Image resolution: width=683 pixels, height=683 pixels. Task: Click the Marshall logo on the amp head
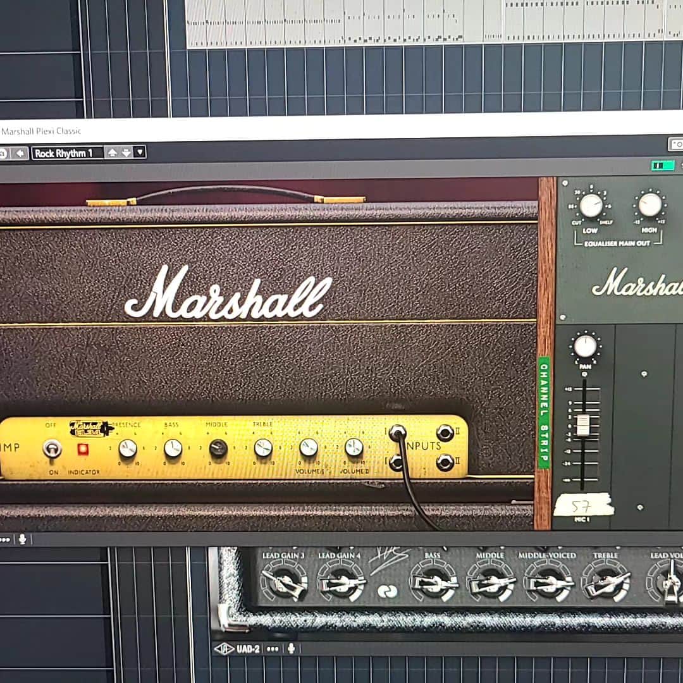pos(228,293)
